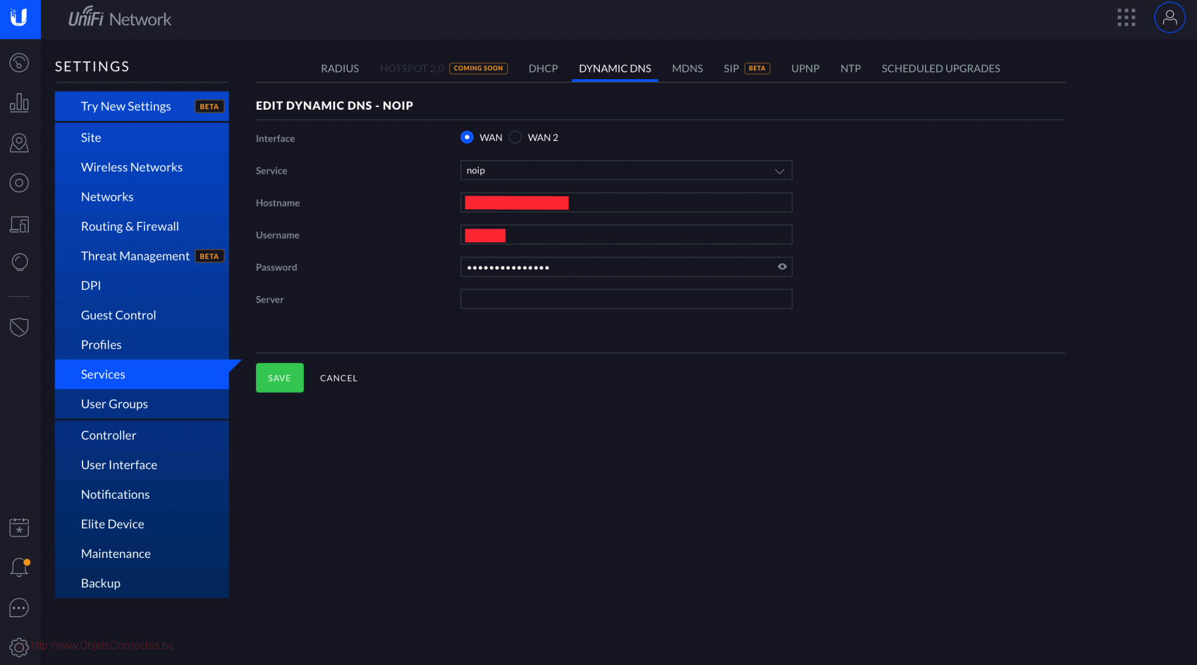Open the Controller settings section

tap(142, 435)
